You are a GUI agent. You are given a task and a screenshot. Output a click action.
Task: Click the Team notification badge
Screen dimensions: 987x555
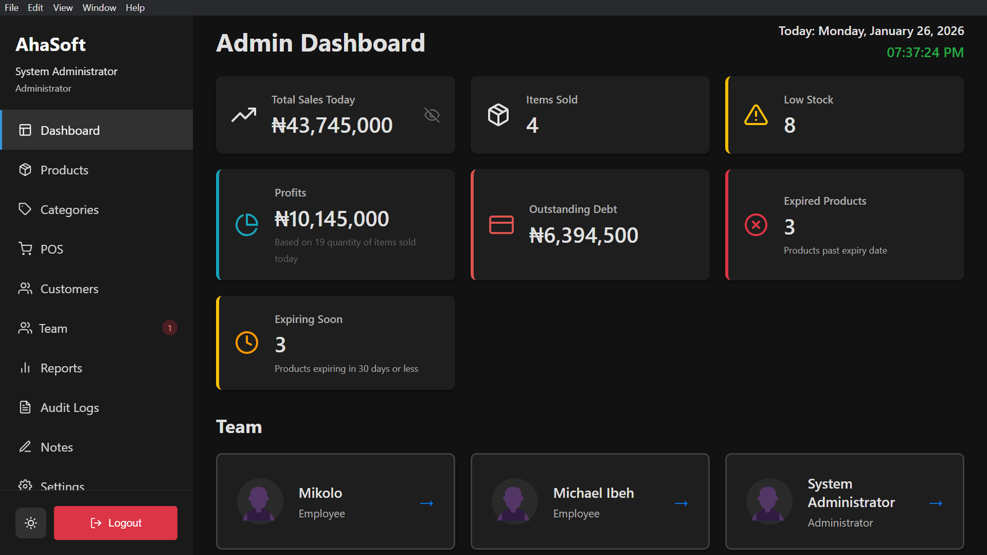coord(170,327)
